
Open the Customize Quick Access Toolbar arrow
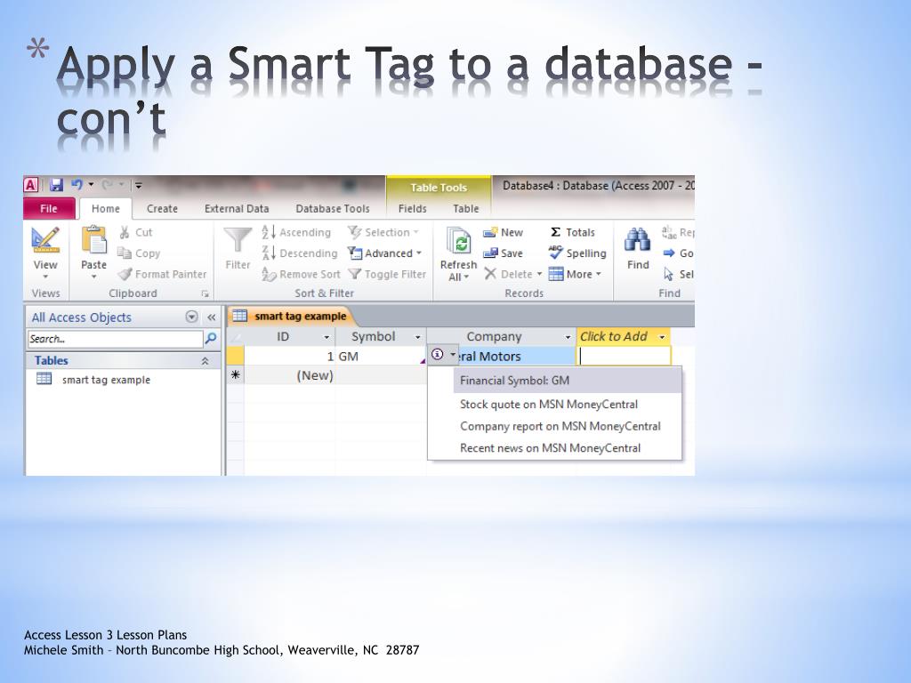[x=138, y=185]
